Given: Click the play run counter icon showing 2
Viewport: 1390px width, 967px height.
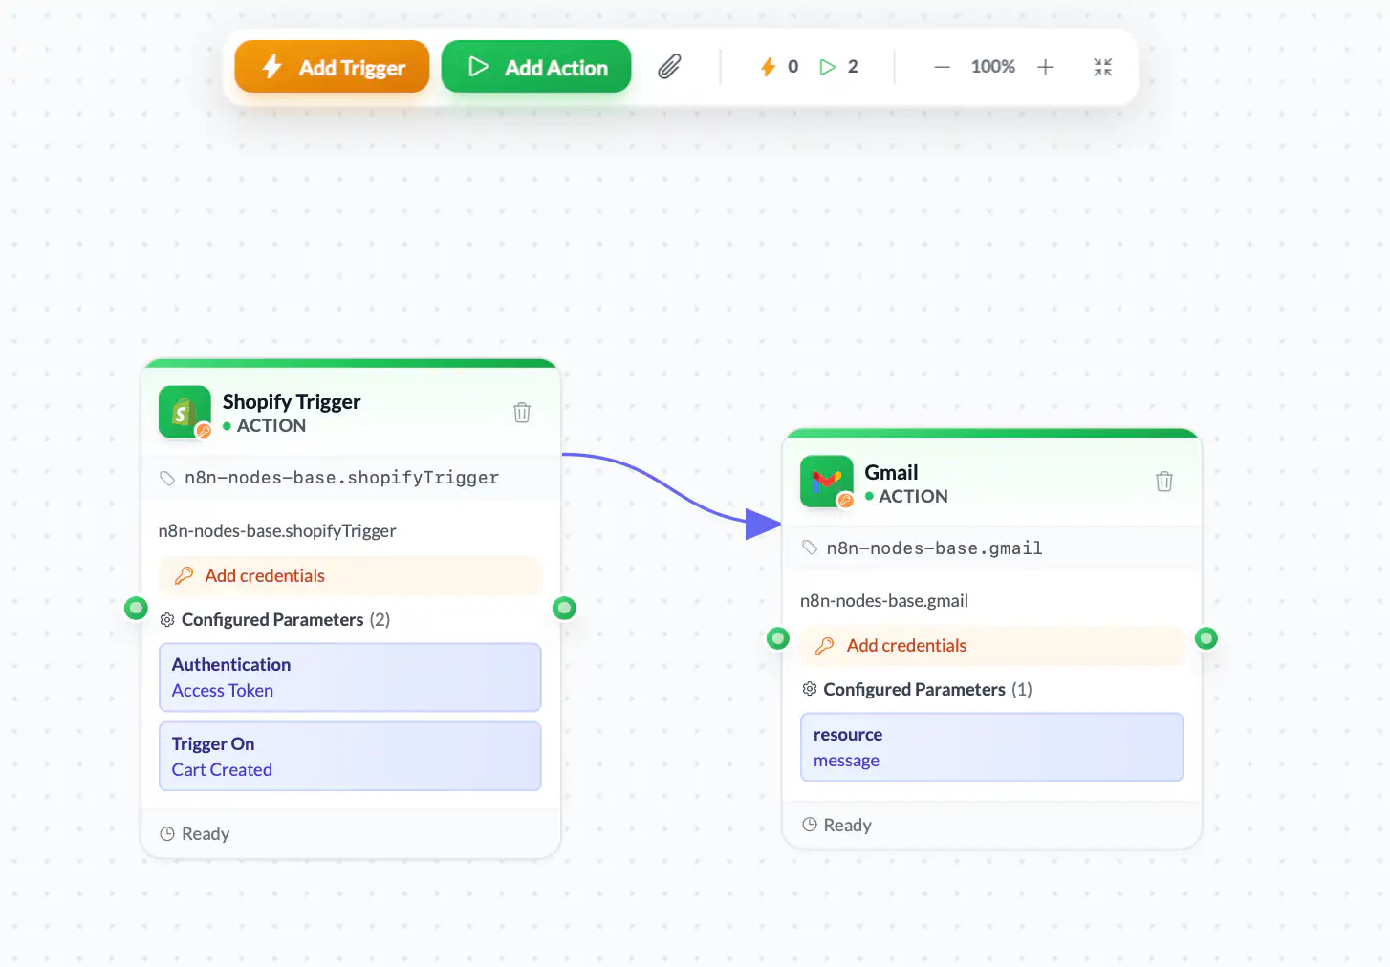Looking at the screenshot, I should tap(828, 66).
